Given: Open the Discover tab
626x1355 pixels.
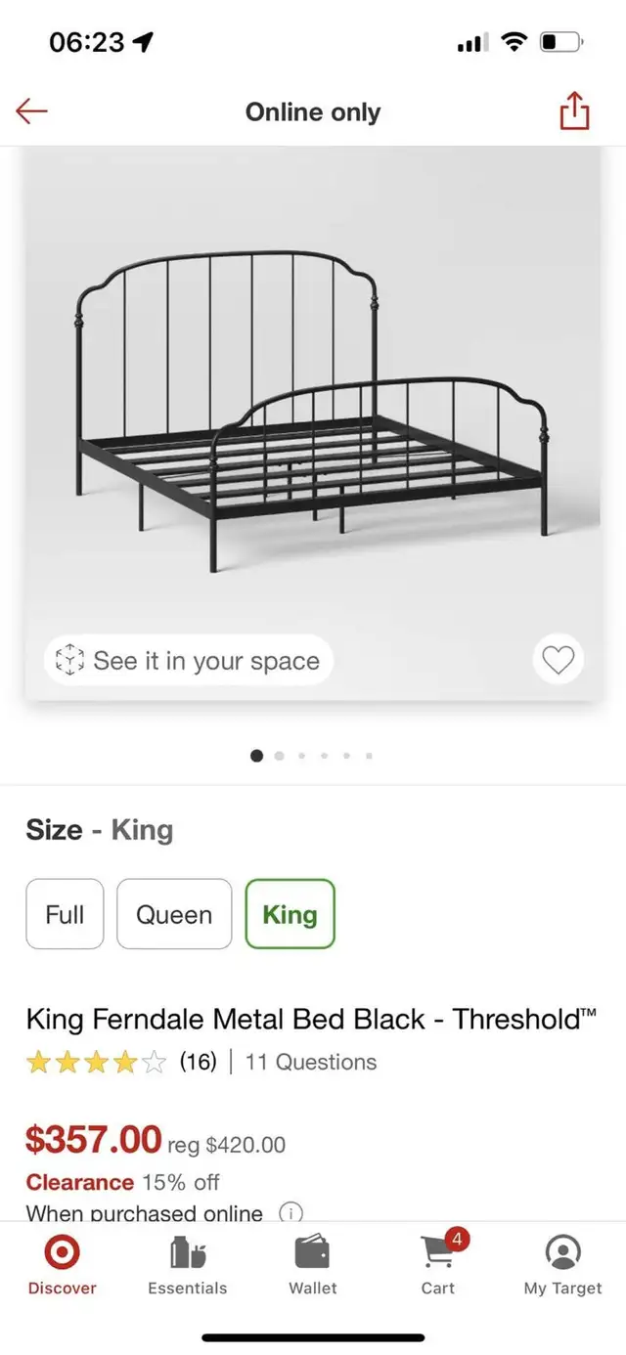Looking at the screenshot, I should (62, 1265).
